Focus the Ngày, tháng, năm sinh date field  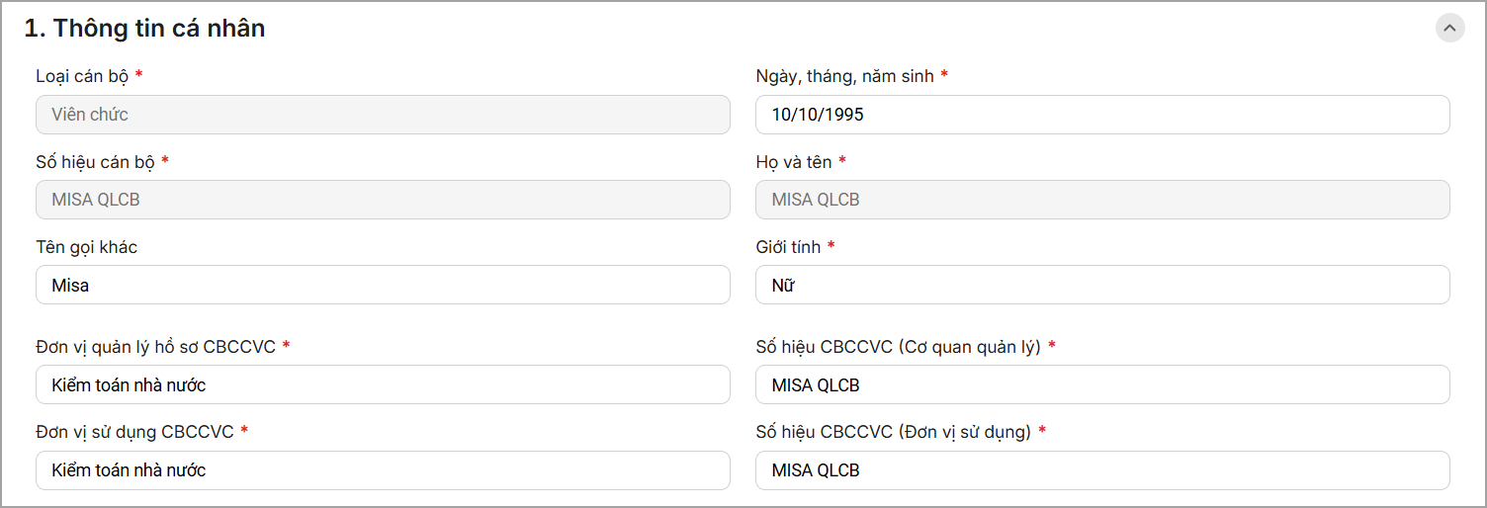coord(1102,115)
